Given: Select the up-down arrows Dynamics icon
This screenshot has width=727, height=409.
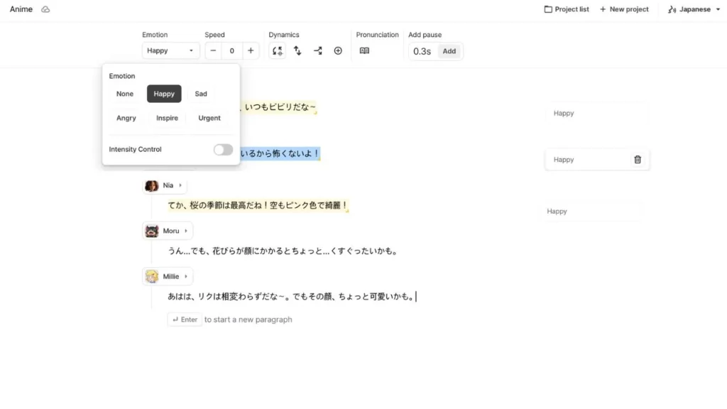Looking at the screenshot, I should [x=297, y=50].
